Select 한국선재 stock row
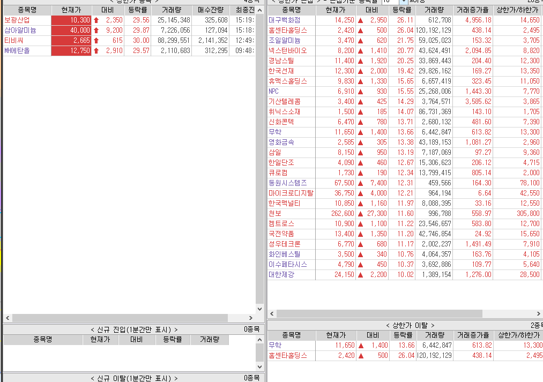The image size is (543, 382). coord(281,71)
